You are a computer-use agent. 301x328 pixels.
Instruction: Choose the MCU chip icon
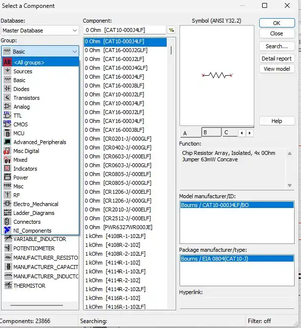coord(7,133)
